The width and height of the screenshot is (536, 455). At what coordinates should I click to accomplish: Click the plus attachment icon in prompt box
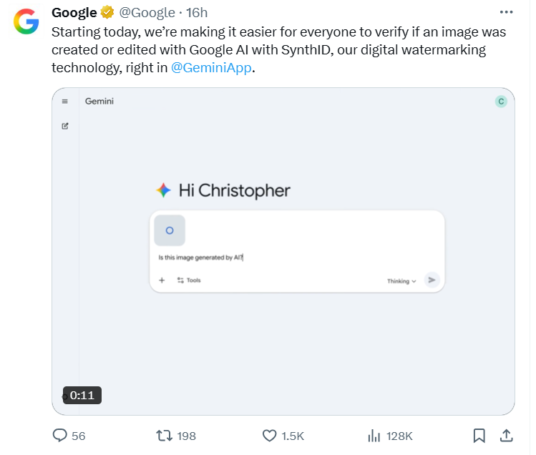point(162,280)
